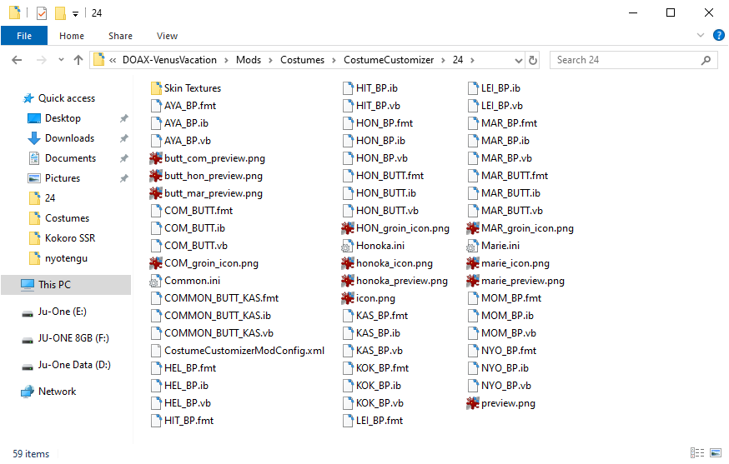Go back to the previous folder
The image size is (729, 464).
tap(17, 60)
